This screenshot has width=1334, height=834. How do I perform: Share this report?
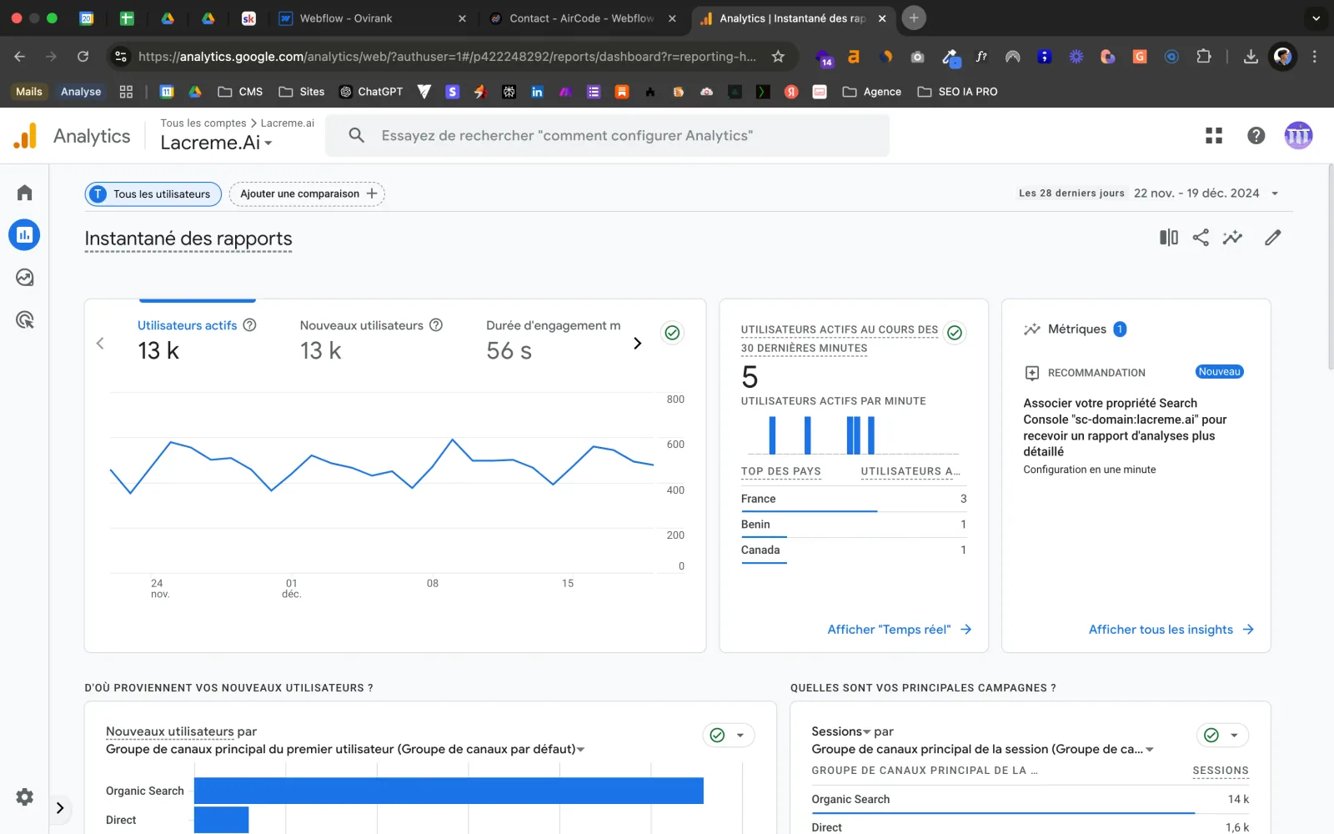point(1201,238)
